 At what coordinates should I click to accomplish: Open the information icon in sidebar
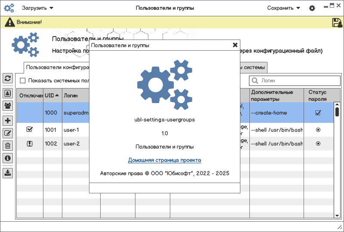[8, 158]
